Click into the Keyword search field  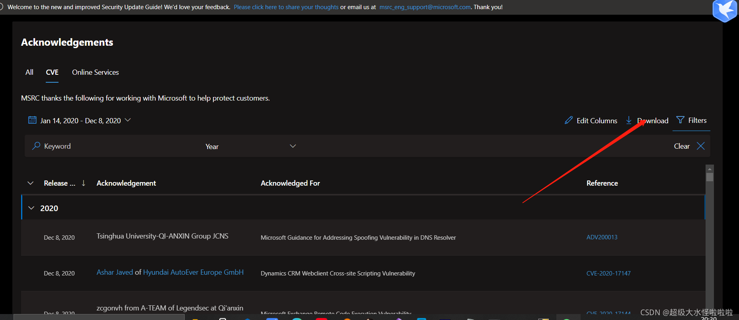pos(115,146)
